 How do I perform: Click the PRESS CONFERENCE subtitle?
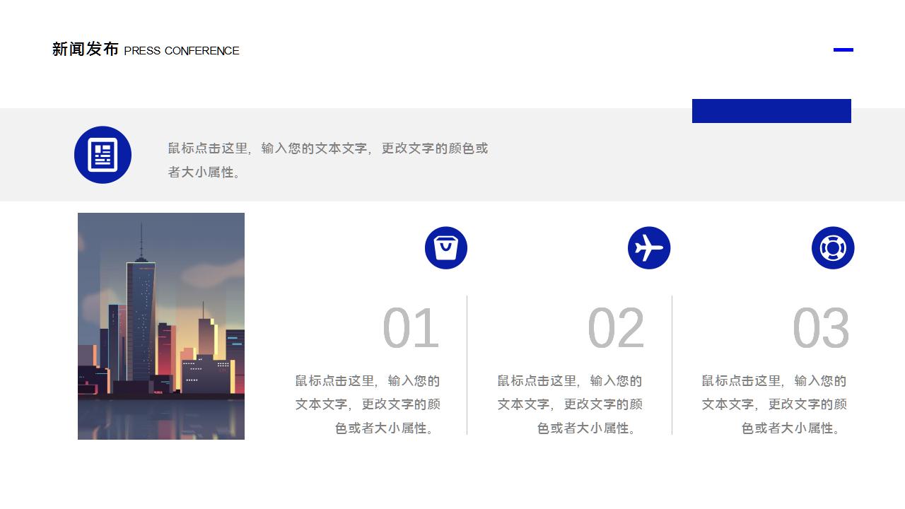coord(182,51)
